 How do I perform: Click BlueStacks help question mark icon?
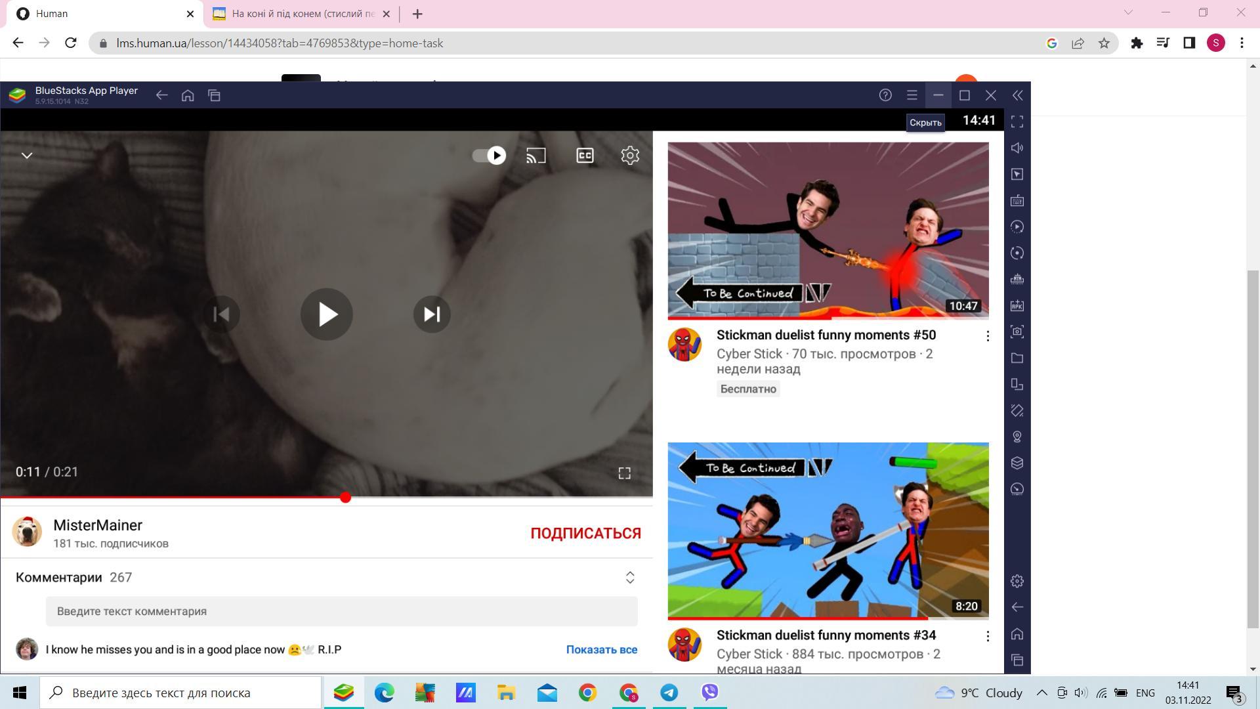coord(885,95)
